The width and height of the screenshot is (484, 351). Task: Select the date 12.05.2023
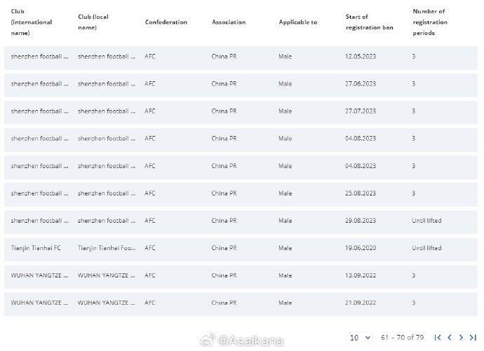pyautogui.click(x=361, y=56)
